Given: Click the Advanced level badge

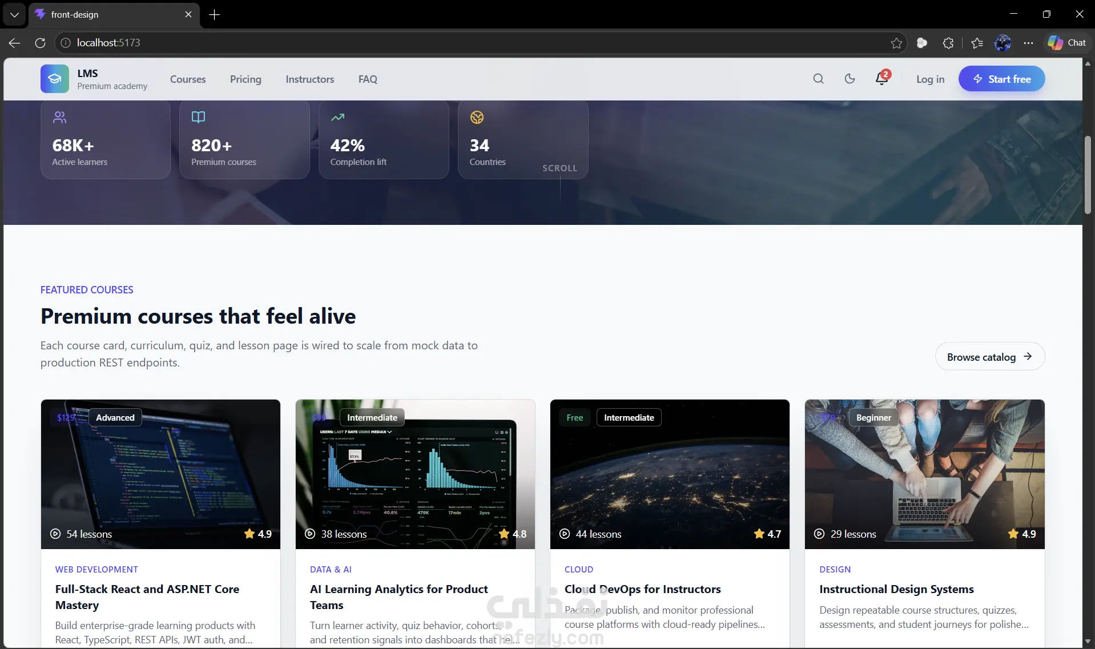Looking at the screenshot, I should 115,418.
